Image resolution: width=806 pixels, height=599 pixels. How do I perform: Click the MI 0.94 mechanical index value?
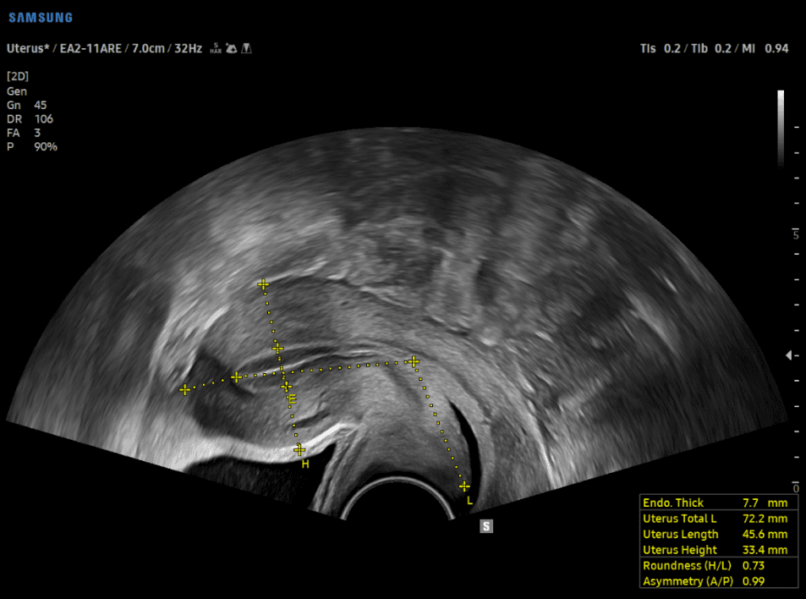click(765, 48)
